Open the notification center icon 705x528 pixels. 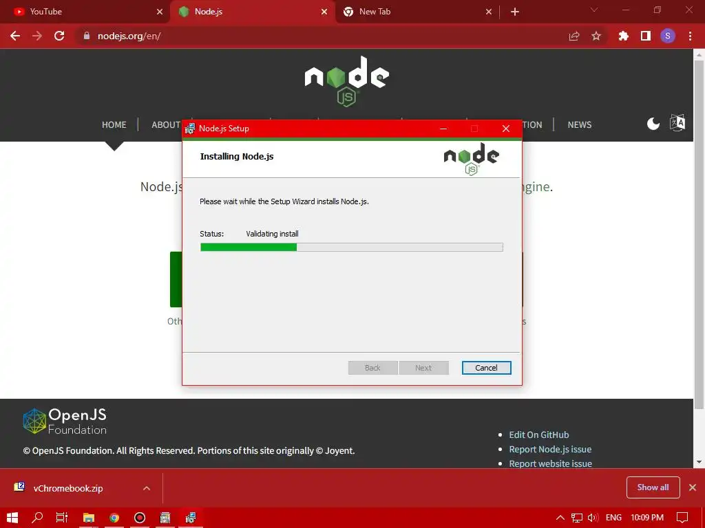coord(682,518)
